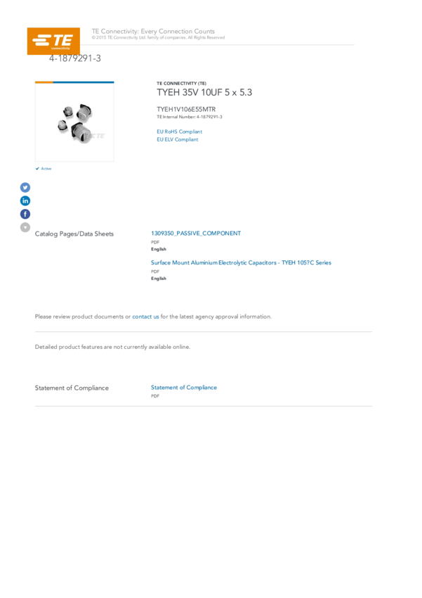422x598 pixels.
Task: Click Statement of Compliance section label
Action: click(x=72, y=388)
